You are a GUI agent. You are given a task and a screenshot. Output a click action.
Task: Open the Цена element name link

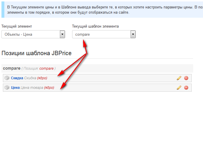pos(15,88)
